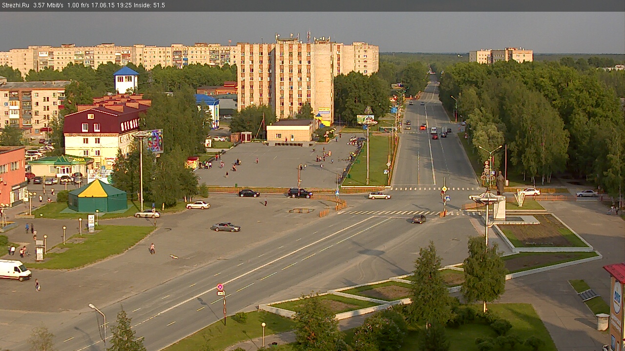Click the 19:25 time stamp
Image resolution: width=625 pixels, height=351 pixels.
point(125,5)
